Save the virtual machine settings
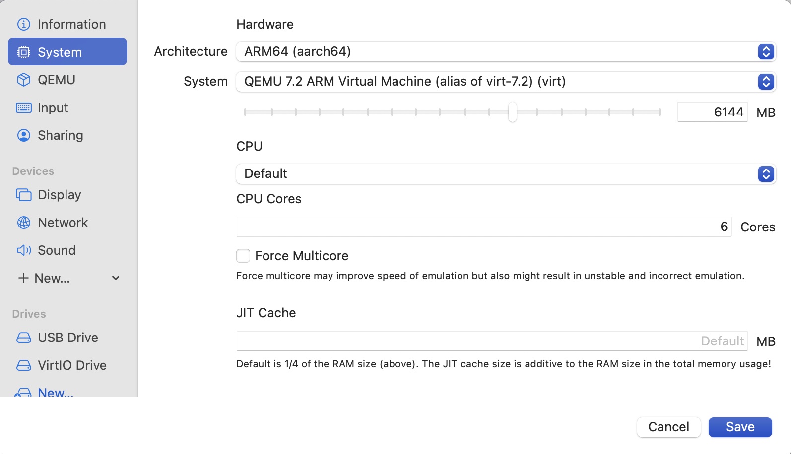 [x=740, y=427]
